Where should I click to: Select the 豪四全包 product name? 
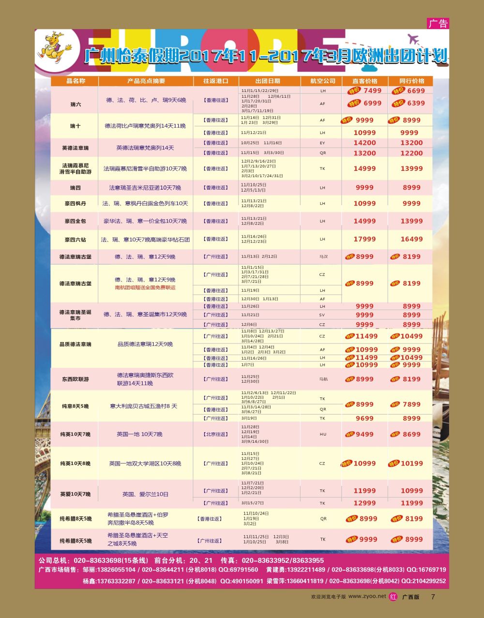[76, 221]
